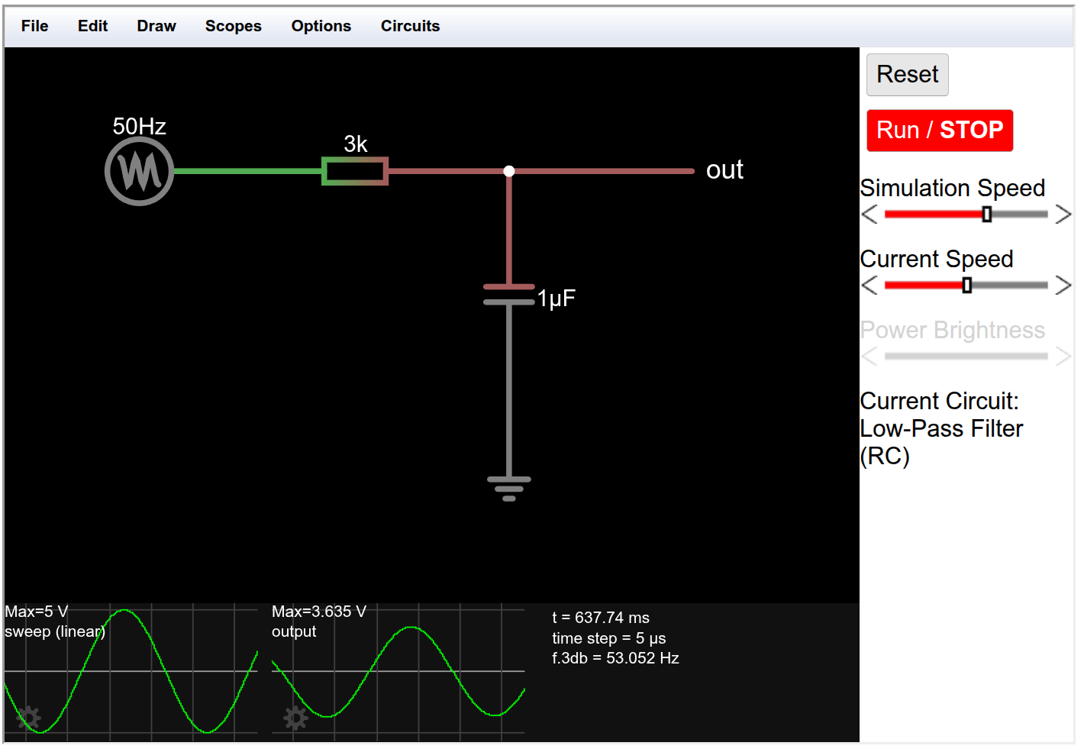1084x749 pixels.
Task: Open the output scope settings gear
Action: (x=295, y=718)
